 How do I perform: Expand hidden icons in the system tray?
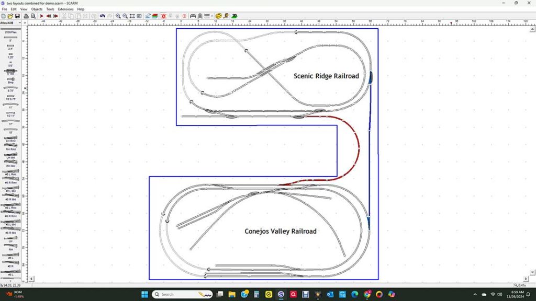coord(475,294)
